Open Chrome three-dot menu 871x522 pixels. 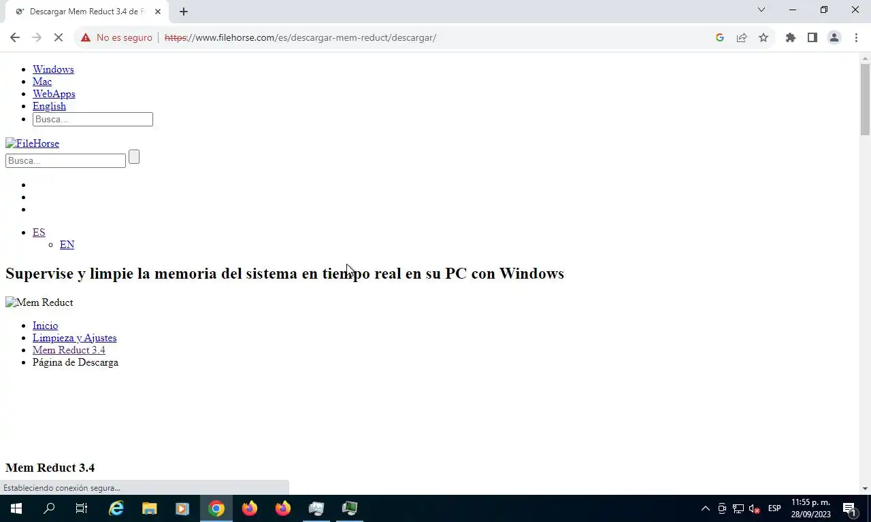coord(856,37)
